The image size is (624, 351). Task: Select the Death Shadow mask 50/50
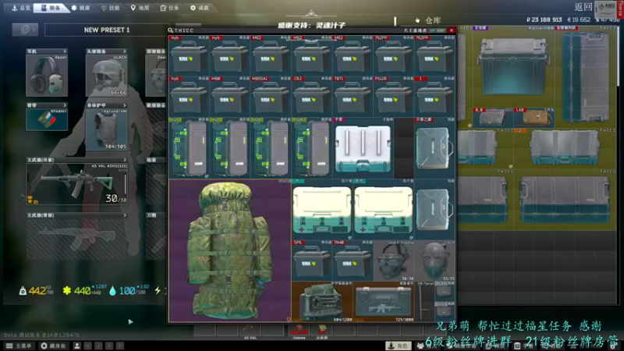tap(394, 261)
